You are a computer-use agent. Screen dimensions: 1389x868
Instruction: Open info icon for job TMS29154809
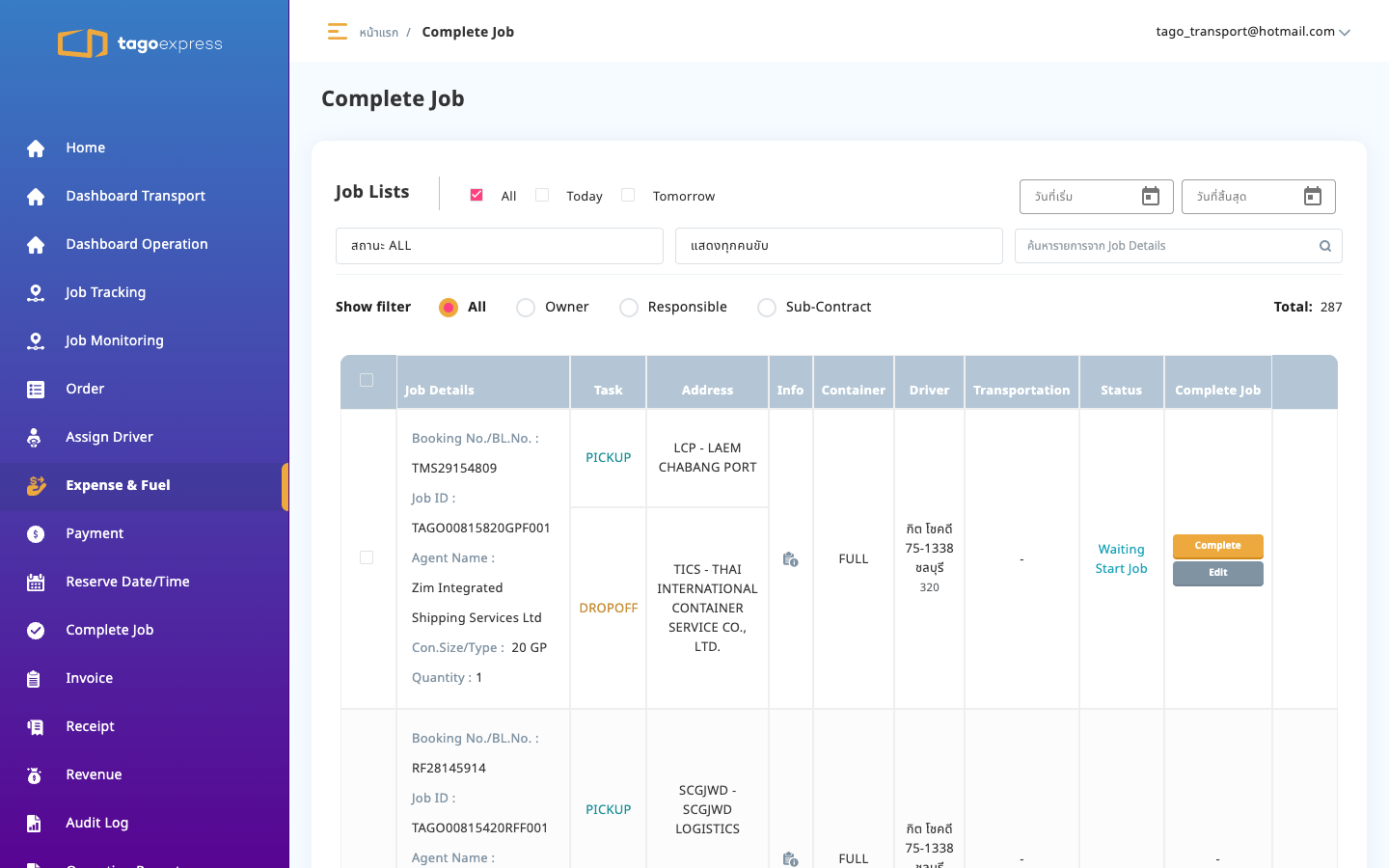[790, 559]
